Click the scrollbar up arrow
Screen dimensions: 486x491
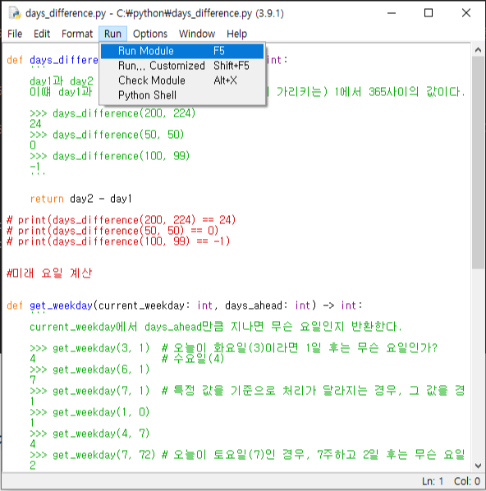click(x=478, y=50)
